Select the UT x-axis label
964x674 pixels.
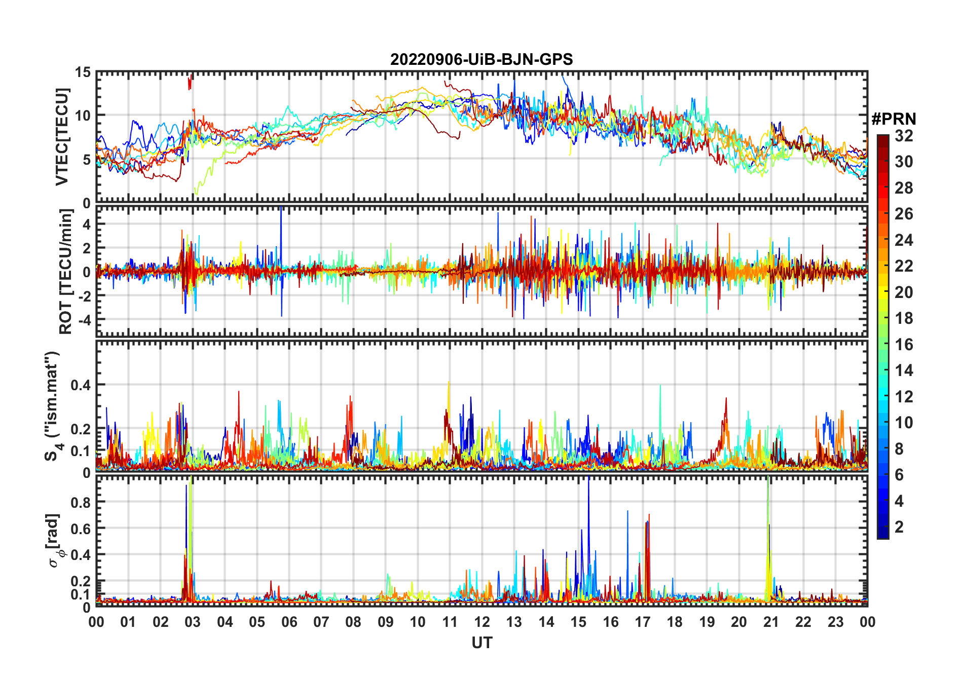pos(481,643)
